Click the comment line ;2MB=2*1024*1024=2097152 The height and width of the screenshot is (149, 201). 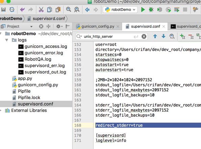click(x=124, y=80)
